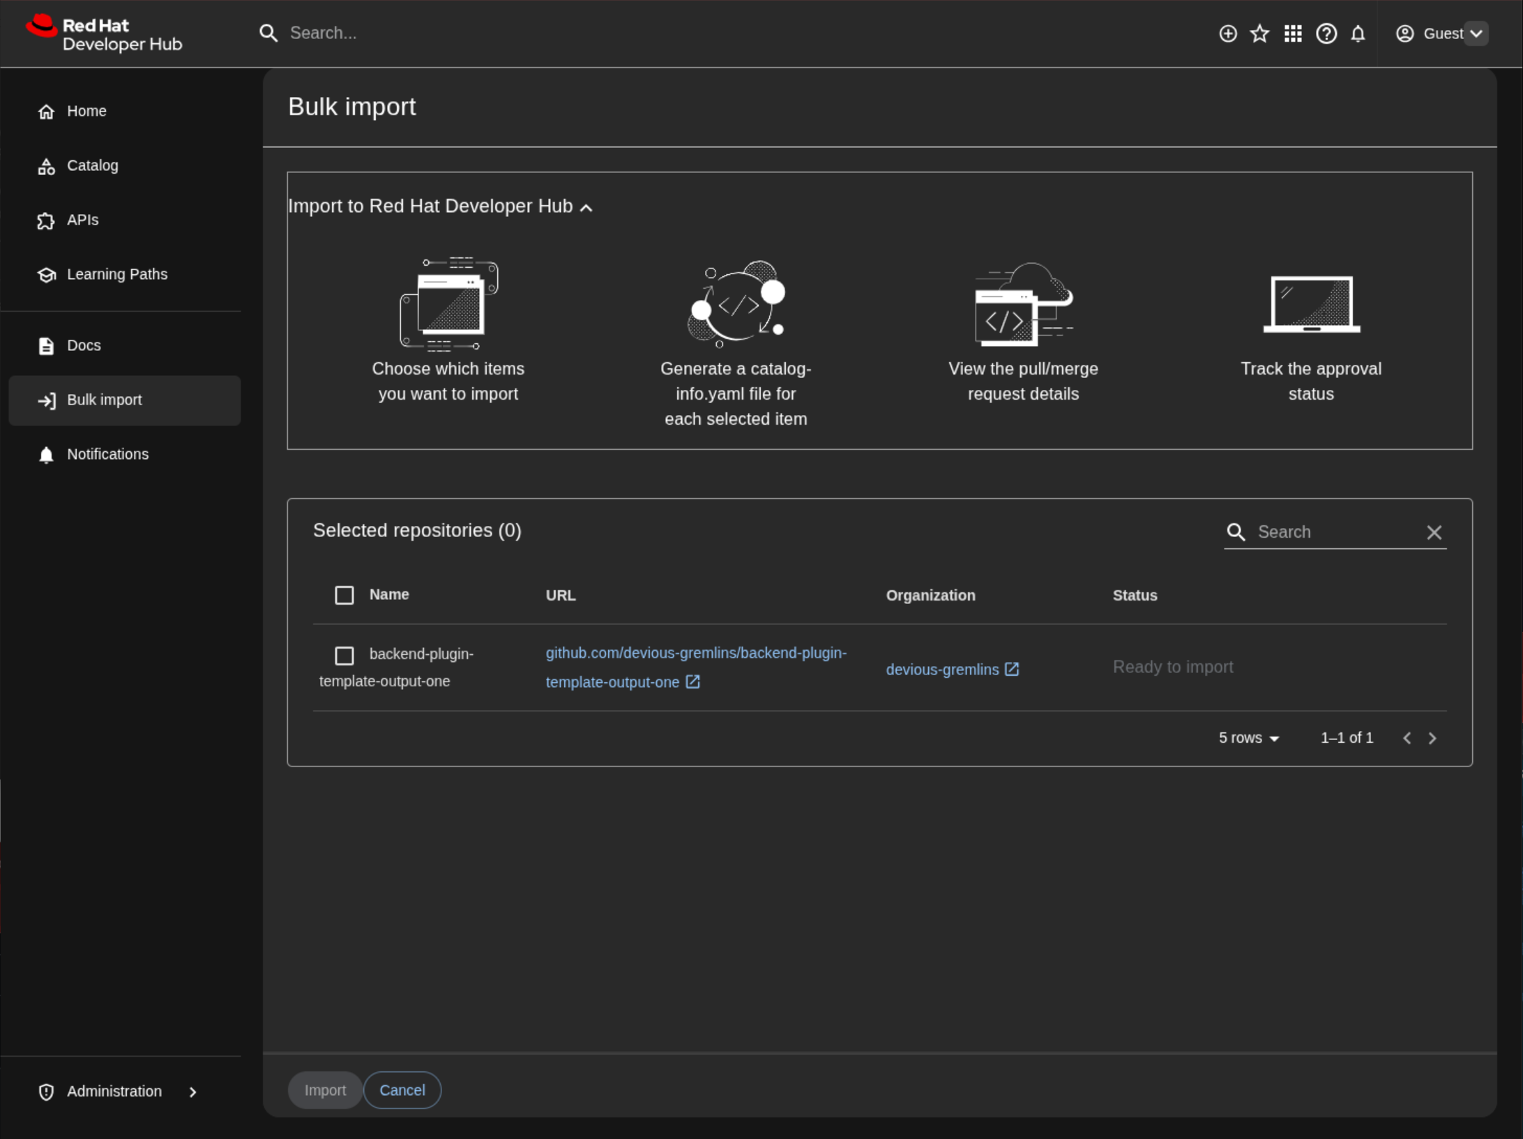This screenshot has width=1523, height=1139.
Task: Open the application launcher grid icon
Action: click(1293, 33)
